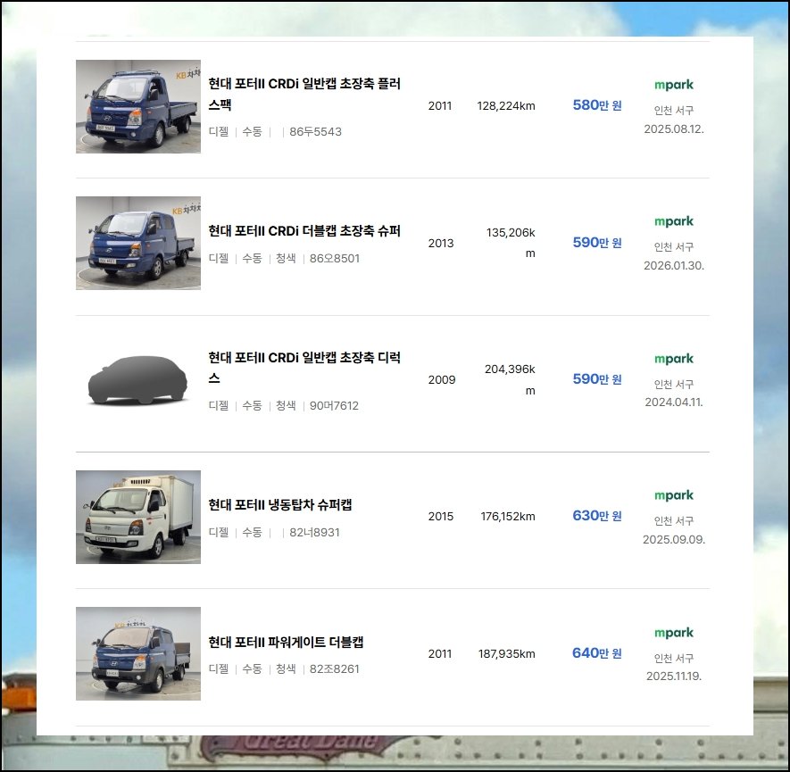Click the date 2025.08.12.
The image size is (790, 772).
point(674,129)
